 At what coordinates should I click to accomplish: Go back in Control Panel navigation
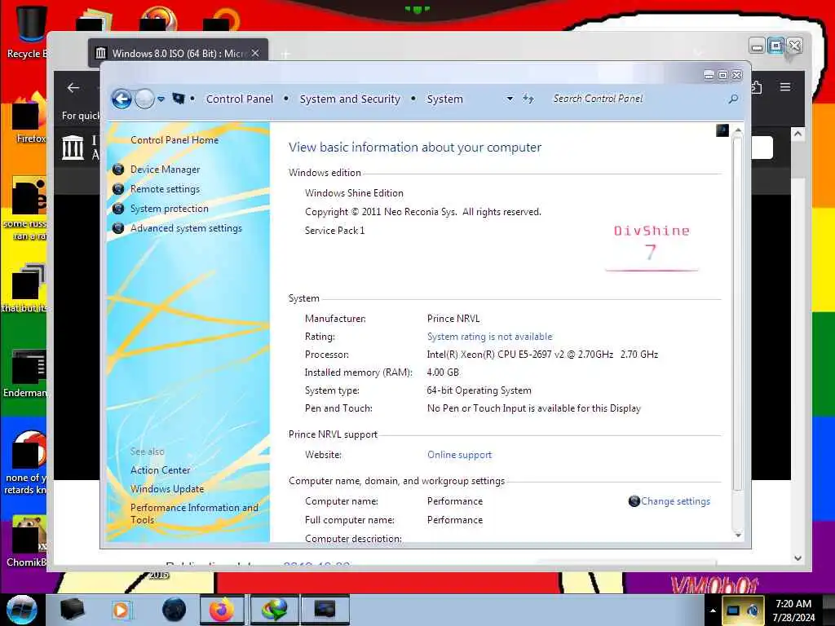coord(121,99)
